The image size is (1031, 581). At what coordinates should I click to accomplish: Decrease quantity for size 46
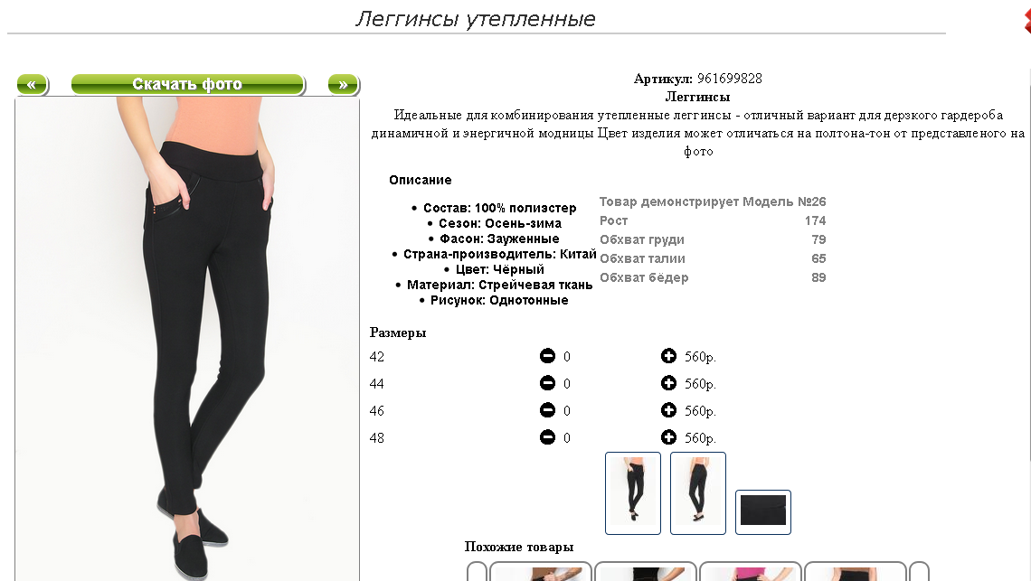[547, 410]
